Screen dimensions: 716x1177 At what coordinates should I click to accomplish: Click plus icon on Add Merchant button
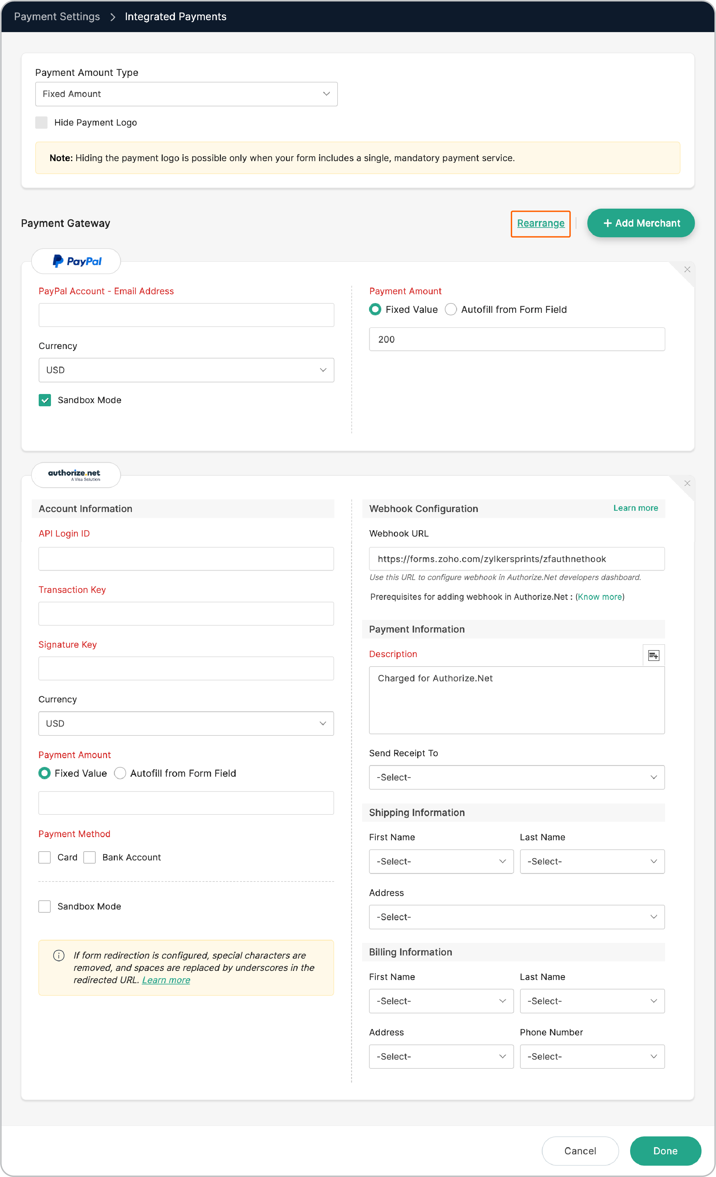(607, 223)
